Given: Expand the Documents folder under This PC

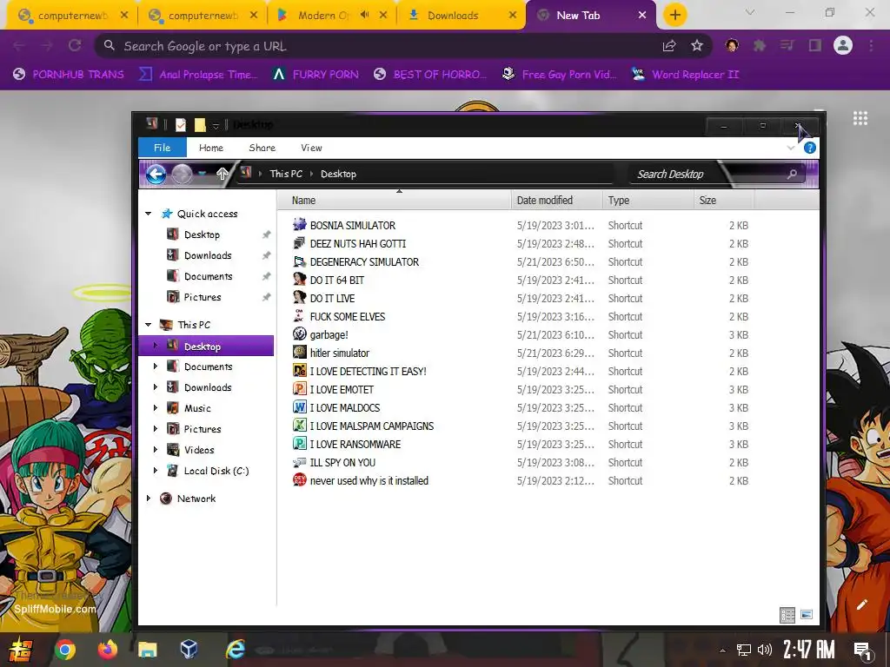Looking at the screenshot, I should coord(156,367).
